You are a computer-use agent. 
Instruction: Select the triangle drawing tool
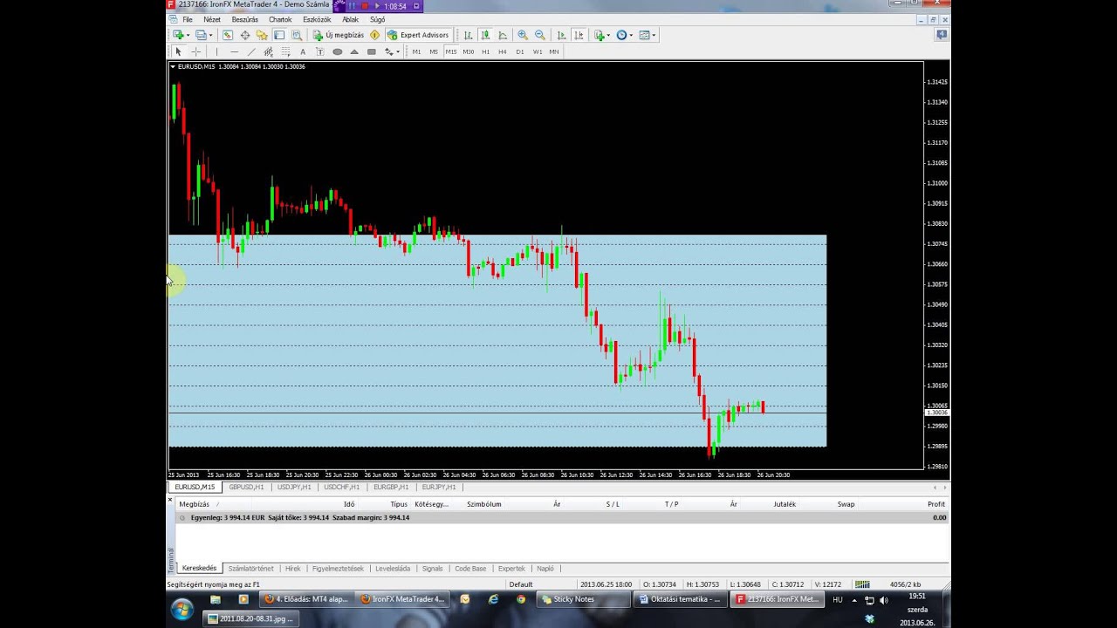[354, 51]
